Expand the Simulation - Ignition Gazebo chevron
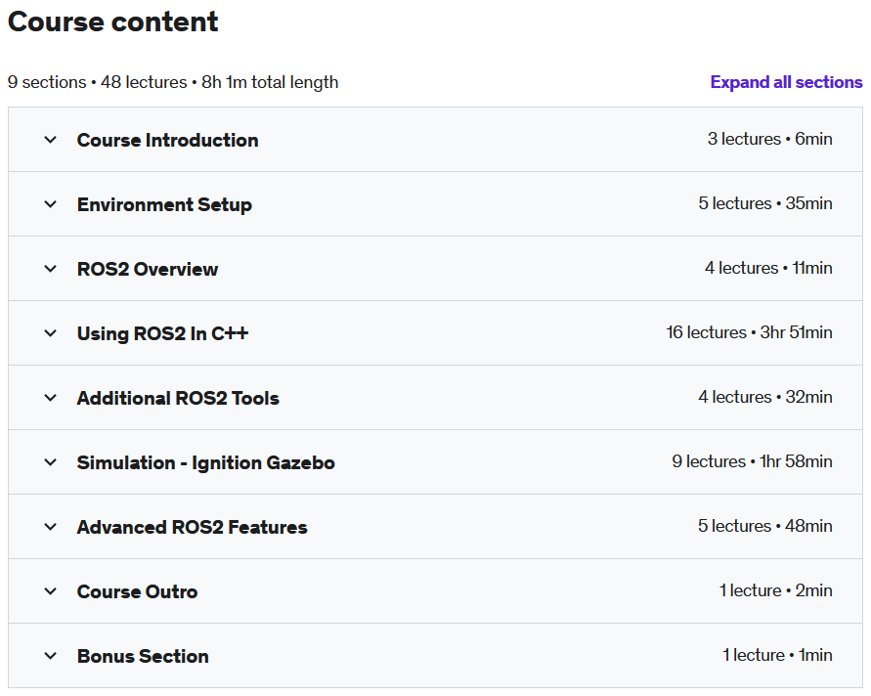The height and width of the screenshot is (696, 871). [51, 461]
